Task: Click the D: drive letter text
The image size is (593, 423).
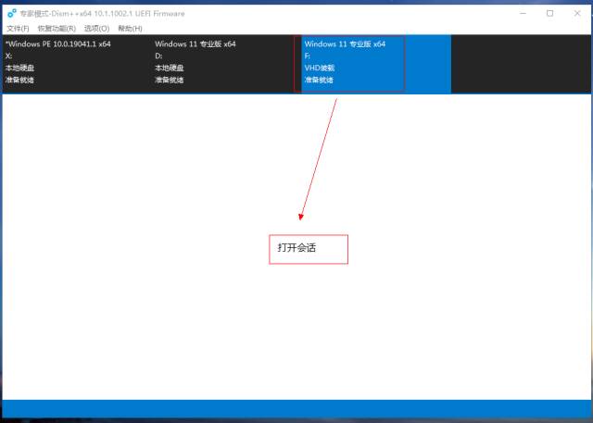Action: click(158, 56)
